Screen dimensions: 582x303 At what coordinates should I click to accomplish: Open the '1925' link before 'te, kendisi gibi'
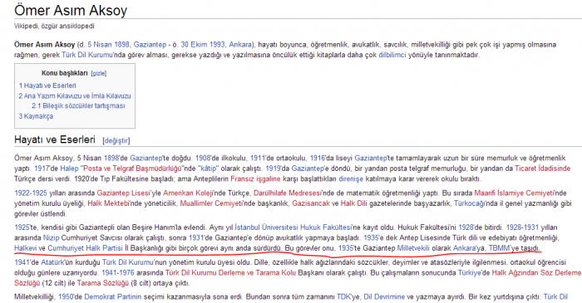click(x=22, y=227)
